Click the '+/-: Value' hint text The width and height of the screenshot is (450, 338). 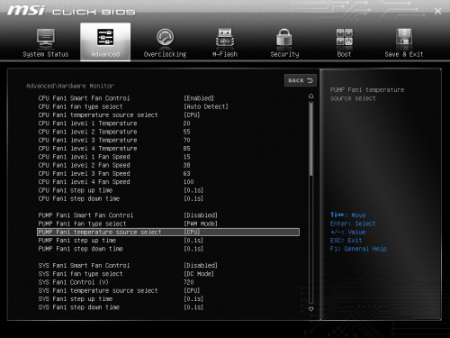tap(347, 233)
